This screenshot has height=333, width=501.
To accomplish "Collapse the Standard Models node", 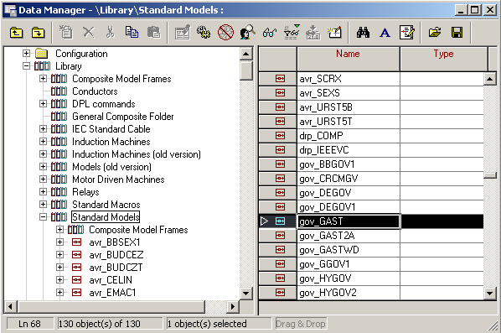I will click(43, 217).
